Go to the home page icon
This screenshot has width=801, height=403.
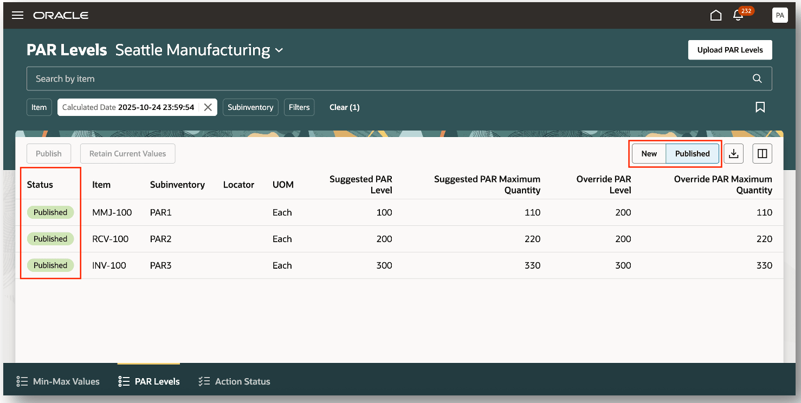pyautogui.click(x=716, y=15)
